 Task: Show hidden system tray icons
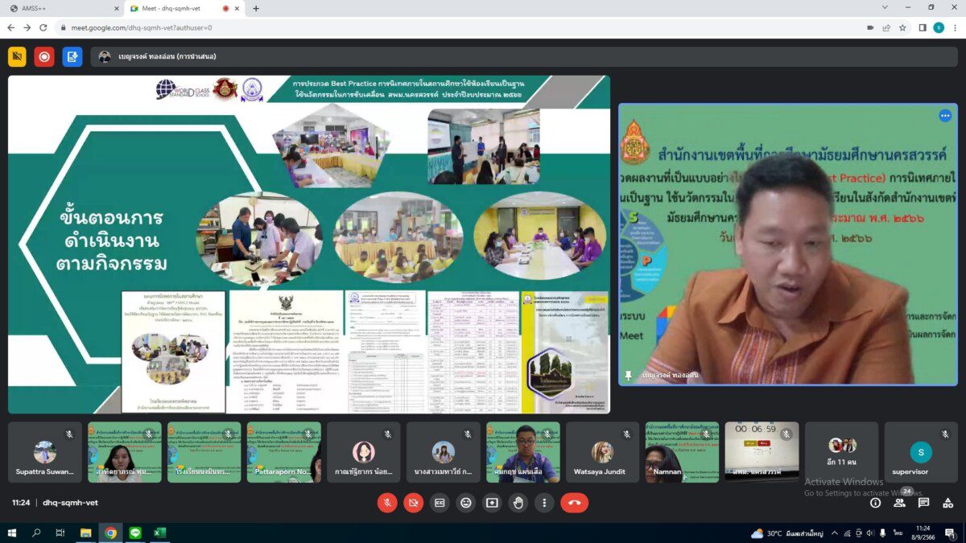point(835,533)
